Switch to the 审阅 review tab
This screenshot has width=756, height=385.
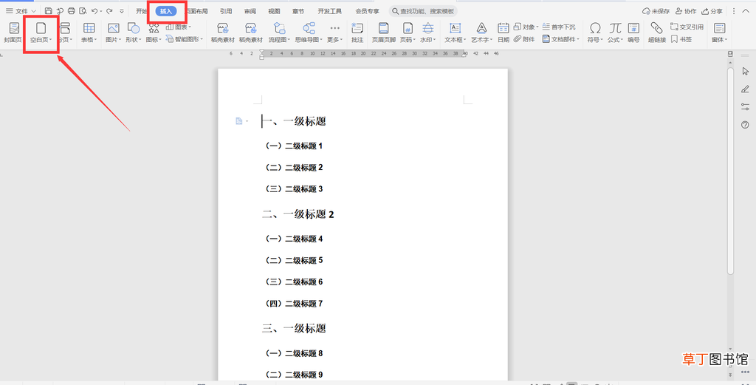pos(250,10)
